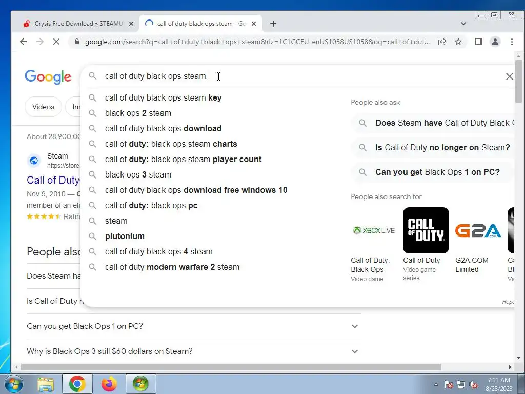Click the scroll down arrow of vertical scrollbar
The height and width of the screenshot is (394, 525).
(x=519, y=358)
